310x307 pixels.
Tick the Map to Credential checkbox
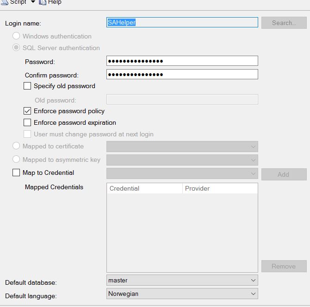coord(16,173)
